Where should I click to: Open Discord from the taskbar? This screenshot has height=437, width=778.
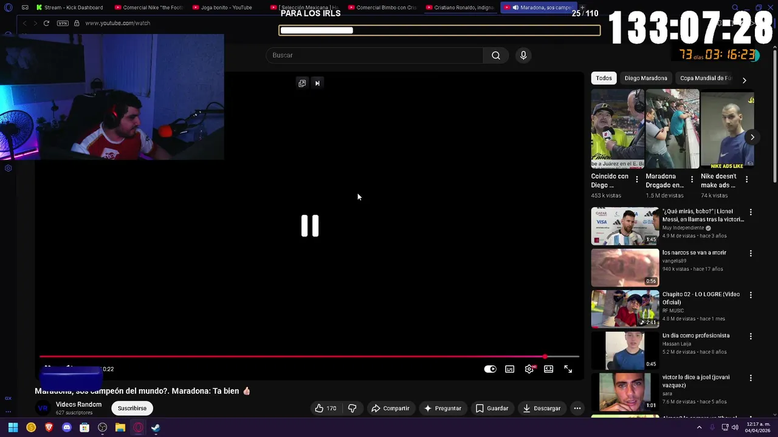67,428
